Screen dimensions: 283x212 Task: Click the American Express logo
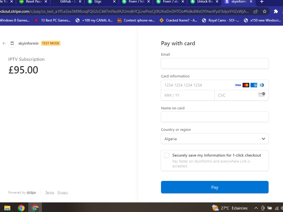click(x=254, y=85)
